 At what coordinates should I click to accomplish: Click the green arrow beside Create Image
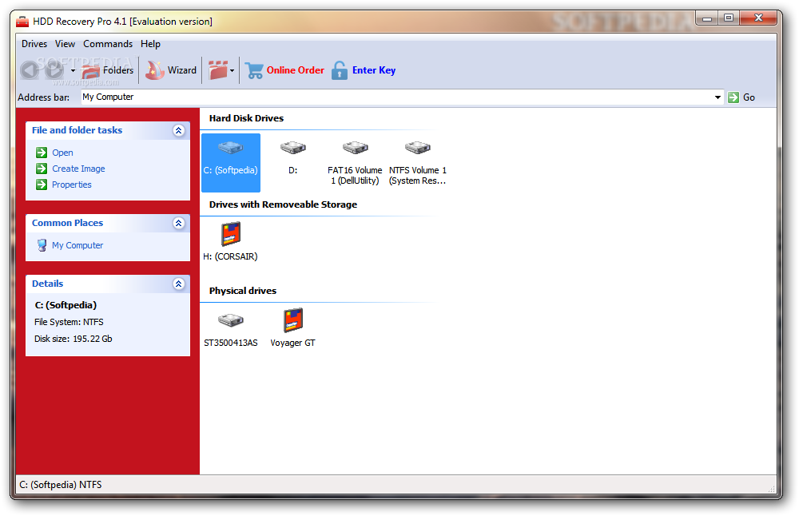[42, 168]
